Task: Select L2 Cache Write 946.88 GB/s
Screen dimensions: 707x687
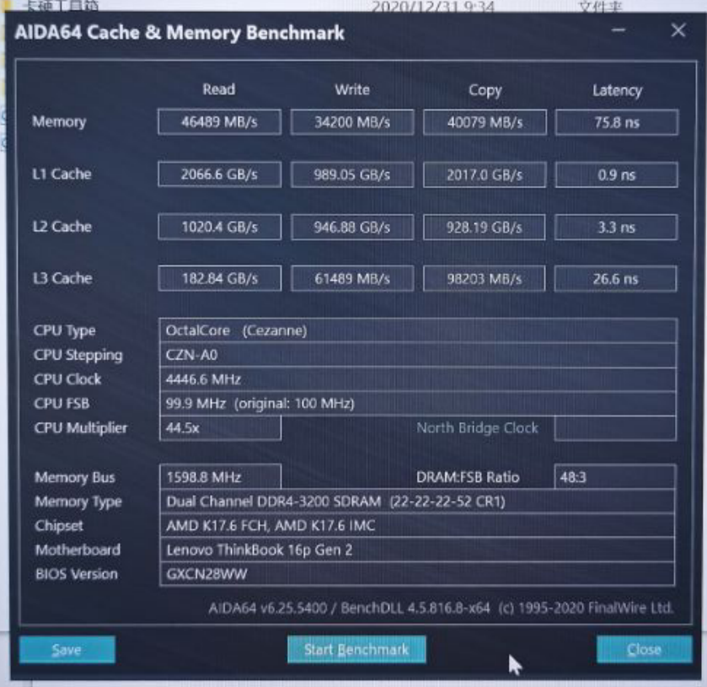Action: point(352,227)
